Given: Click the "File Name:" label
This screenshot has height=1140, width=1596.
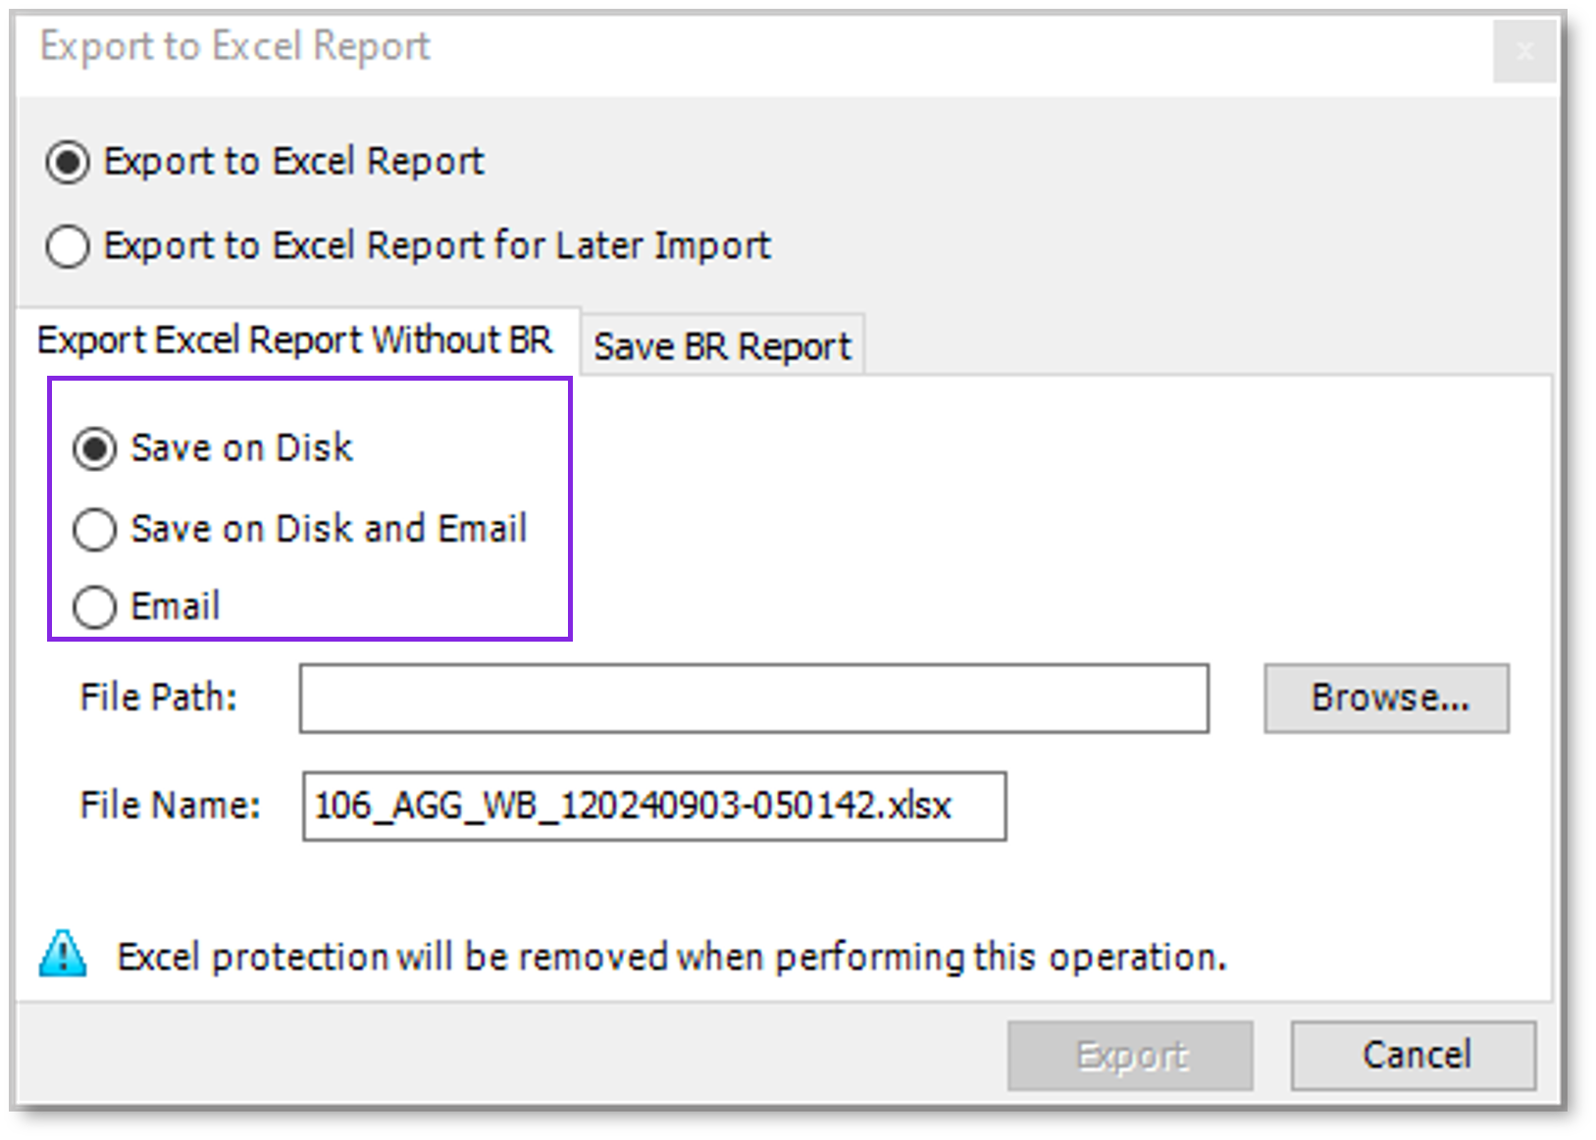Looking at the screenshot, I should click(x=169, y=804).
